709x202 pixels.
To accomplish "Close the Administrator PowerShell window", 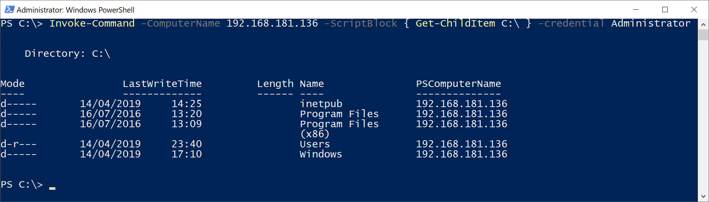I will 694,10.
